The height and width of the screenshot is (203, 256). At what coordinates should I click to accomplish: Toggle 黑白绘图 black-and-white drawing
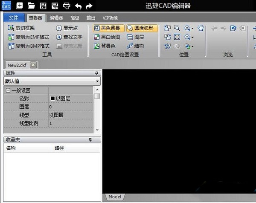107,37
